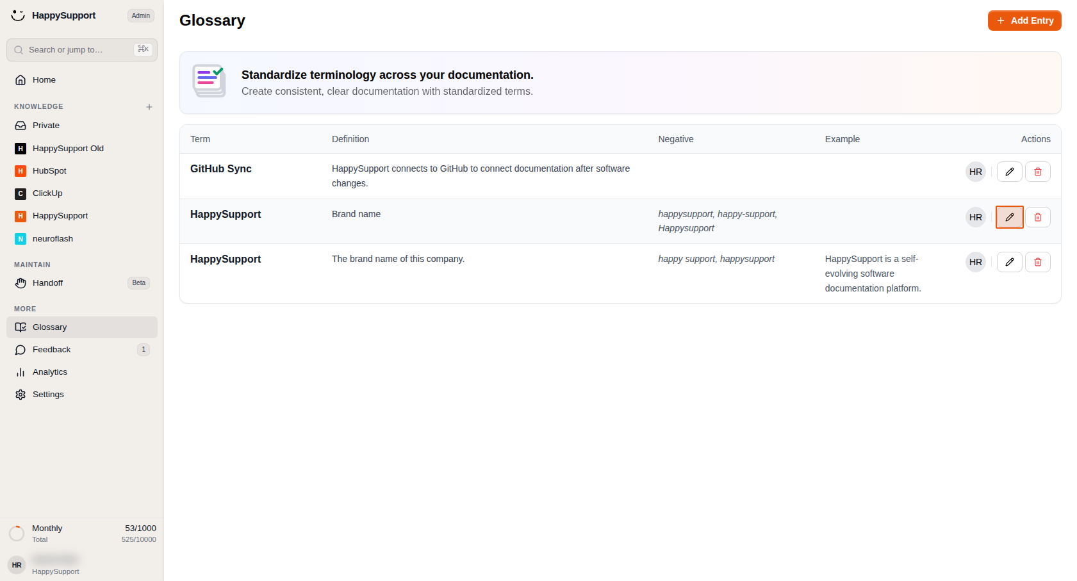The image size is (1077, 581).
Task: Click the neuroflash N icon
Action: pyautogui.click(x=21, y=239)
